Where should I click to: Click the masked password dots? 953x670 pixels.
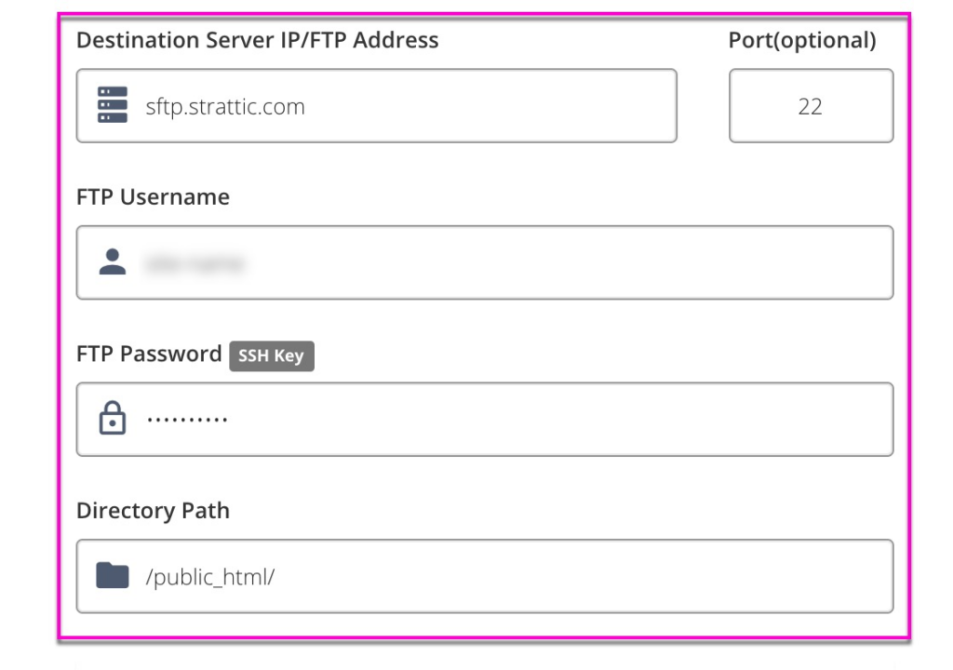(187, 419)
